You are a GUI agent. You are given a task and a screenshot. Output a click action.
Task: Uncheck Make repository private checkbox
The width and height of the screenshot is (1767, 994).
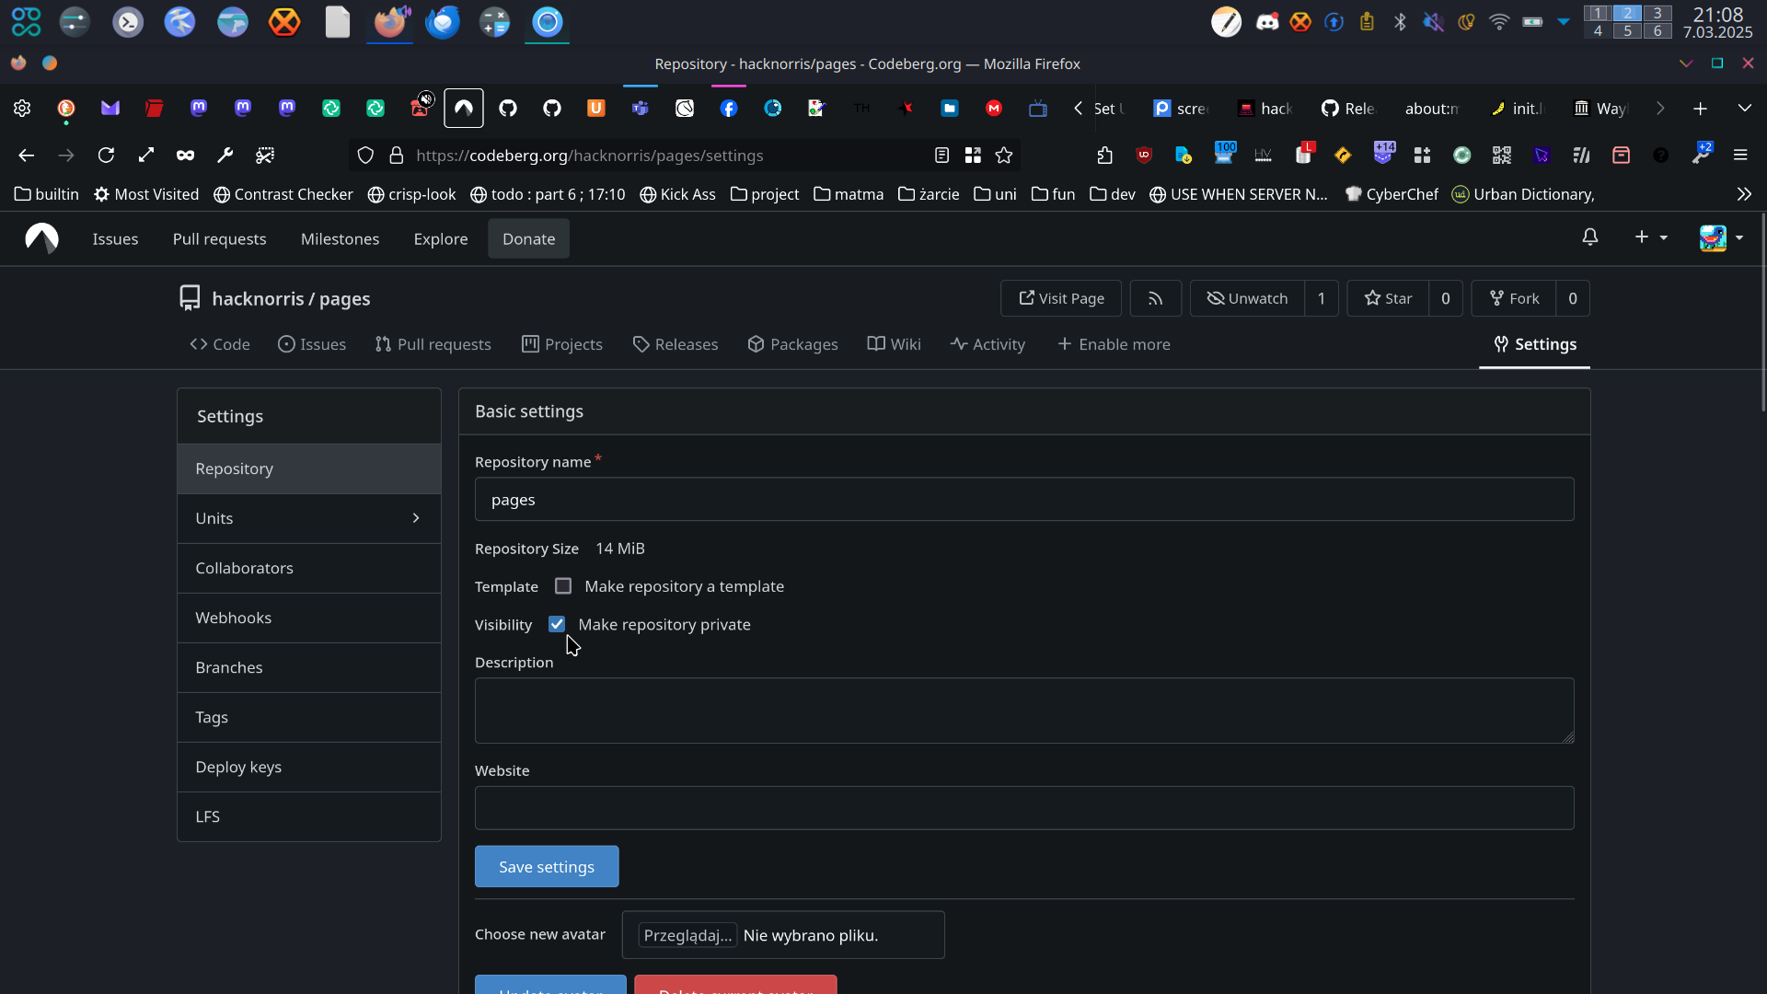tap(557, 624)
